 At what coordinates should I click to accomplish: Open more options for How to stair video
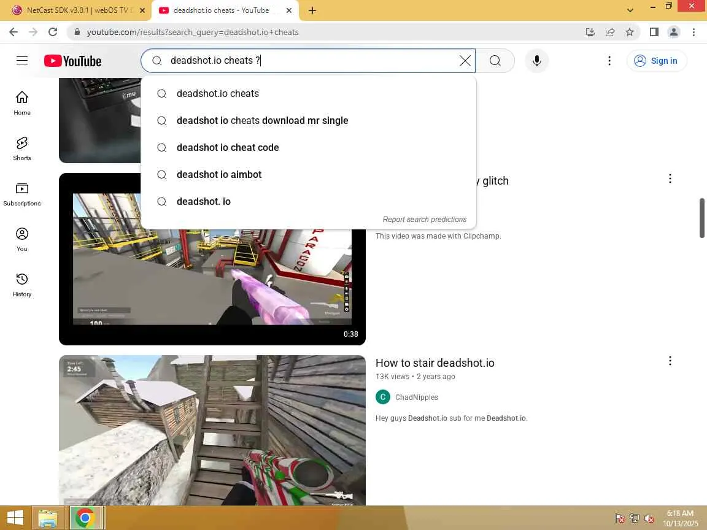(x=670, y=361)
